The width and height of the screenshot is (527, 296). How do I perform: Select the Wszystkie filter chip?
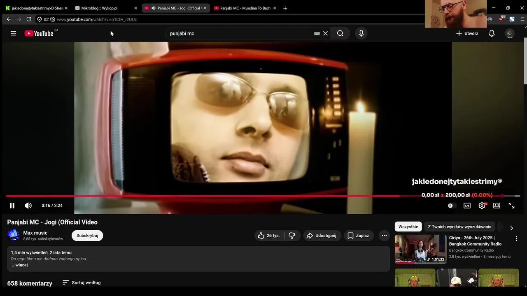point(408,227)
